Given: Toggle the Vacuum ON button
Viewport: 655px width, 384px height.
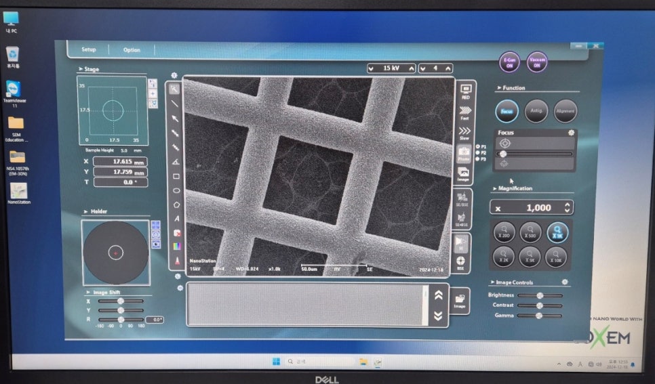Looking at the screenshot, I should click(x=537, y=62).
